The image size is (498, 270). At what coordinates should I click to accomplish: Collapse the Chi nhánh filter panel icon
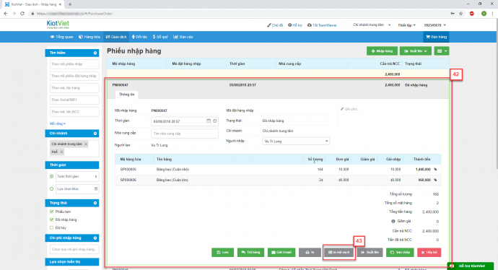[95, 134]
